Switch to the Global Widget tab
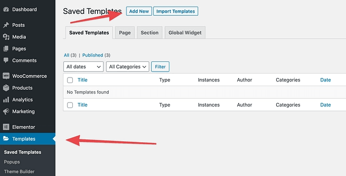The height and width of the screenshot is (176, 346). point(185,33)
